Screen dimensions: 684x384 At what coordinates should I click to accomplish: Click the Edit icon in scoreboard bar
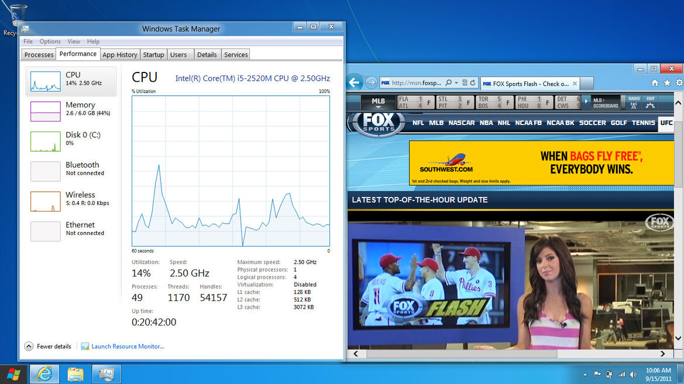tap(651, 102)
